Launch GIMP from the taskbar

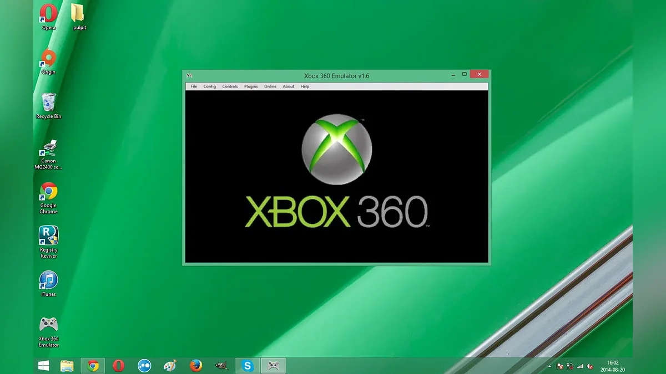[x=221, y=366]
